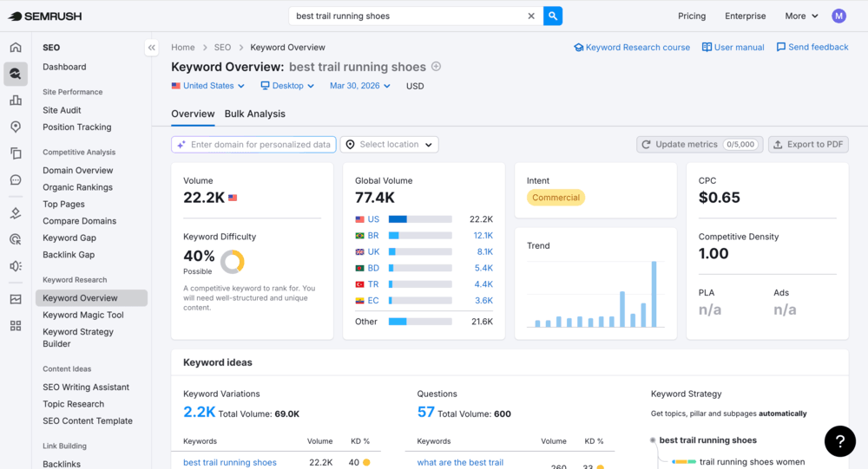Click the Other volume bar

pos(420,322)
